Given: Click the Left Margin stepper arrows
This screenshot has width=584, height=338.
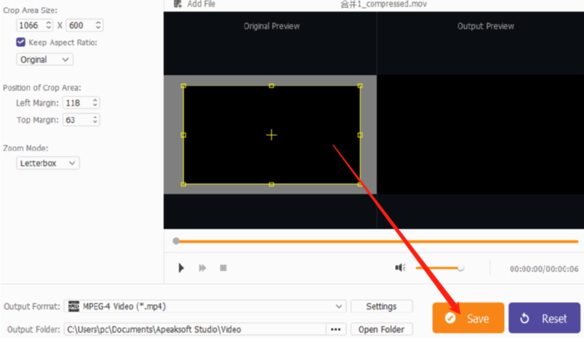Looking at the screenshot, I should (x=95, y=103).
